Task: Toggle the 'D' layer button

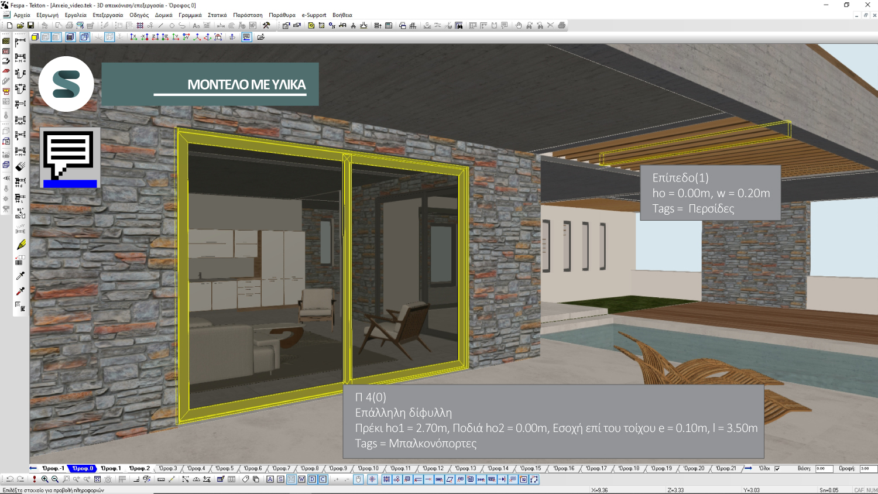Action: point(312,479)
